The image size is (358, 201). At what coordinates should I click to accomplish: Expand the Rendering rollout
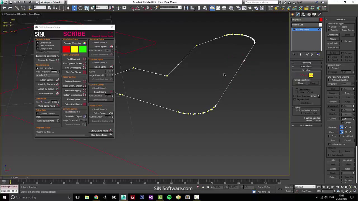[306, 63]
